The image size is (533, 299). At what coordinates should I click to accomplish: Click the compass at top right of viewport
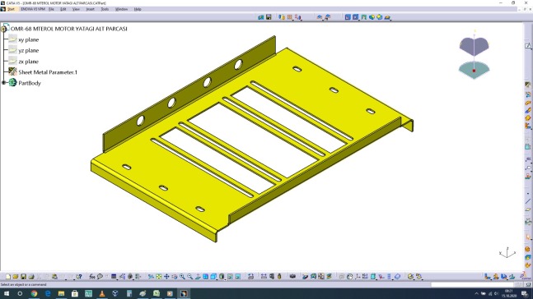pyautogui.click(x=475, y=54)
